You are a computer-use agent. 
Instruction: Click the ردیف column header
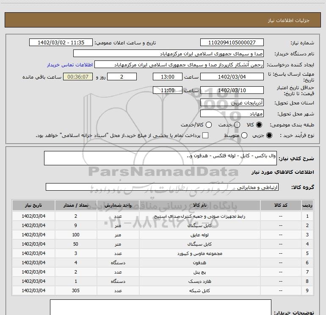click(307, 205)
